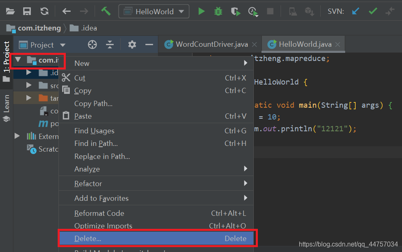Click the Save All floppy icon

point(27,11)
